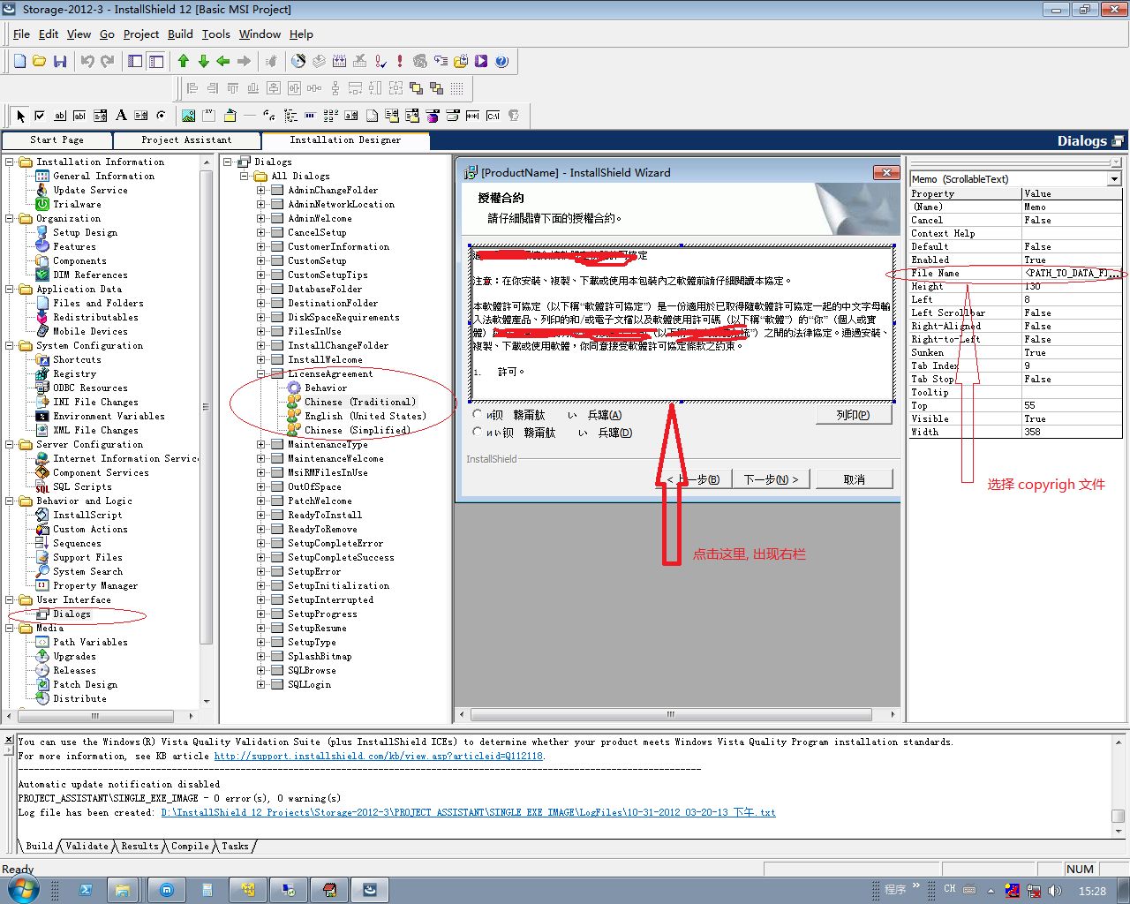Open the Memo (ScrollableText) control dropdown
Screen dimensions: 1130x904
[1114, 179]
